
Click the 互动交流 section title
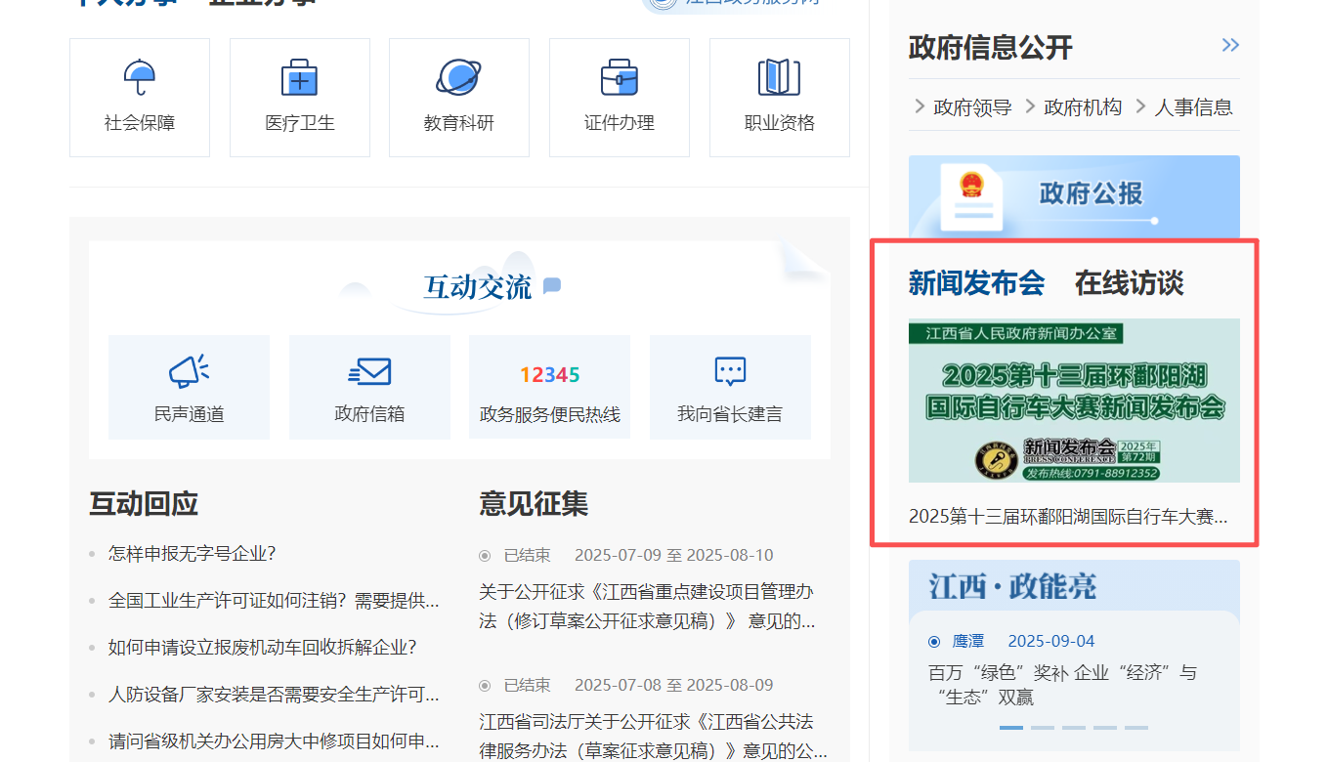coord(478,287)
